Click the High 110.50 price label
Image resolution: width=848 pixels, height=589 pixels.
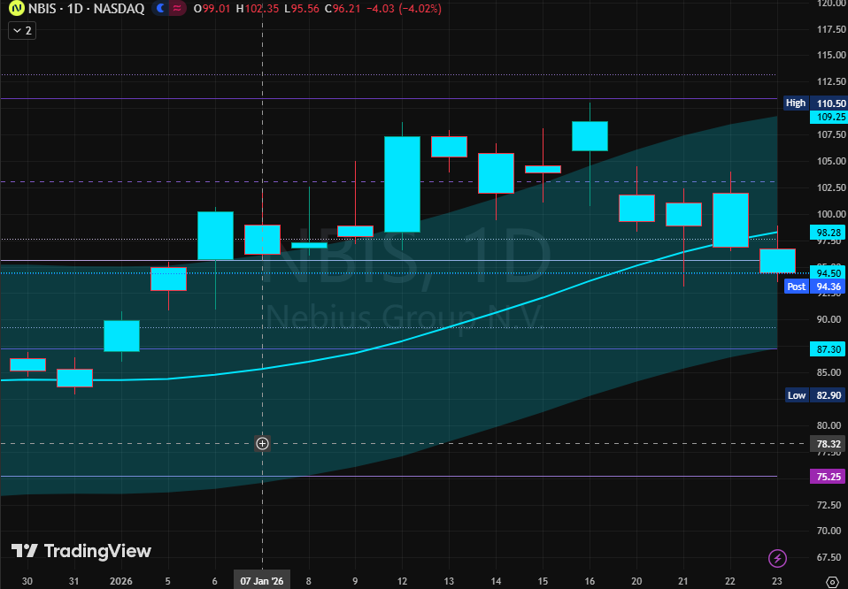click(815, 103)
